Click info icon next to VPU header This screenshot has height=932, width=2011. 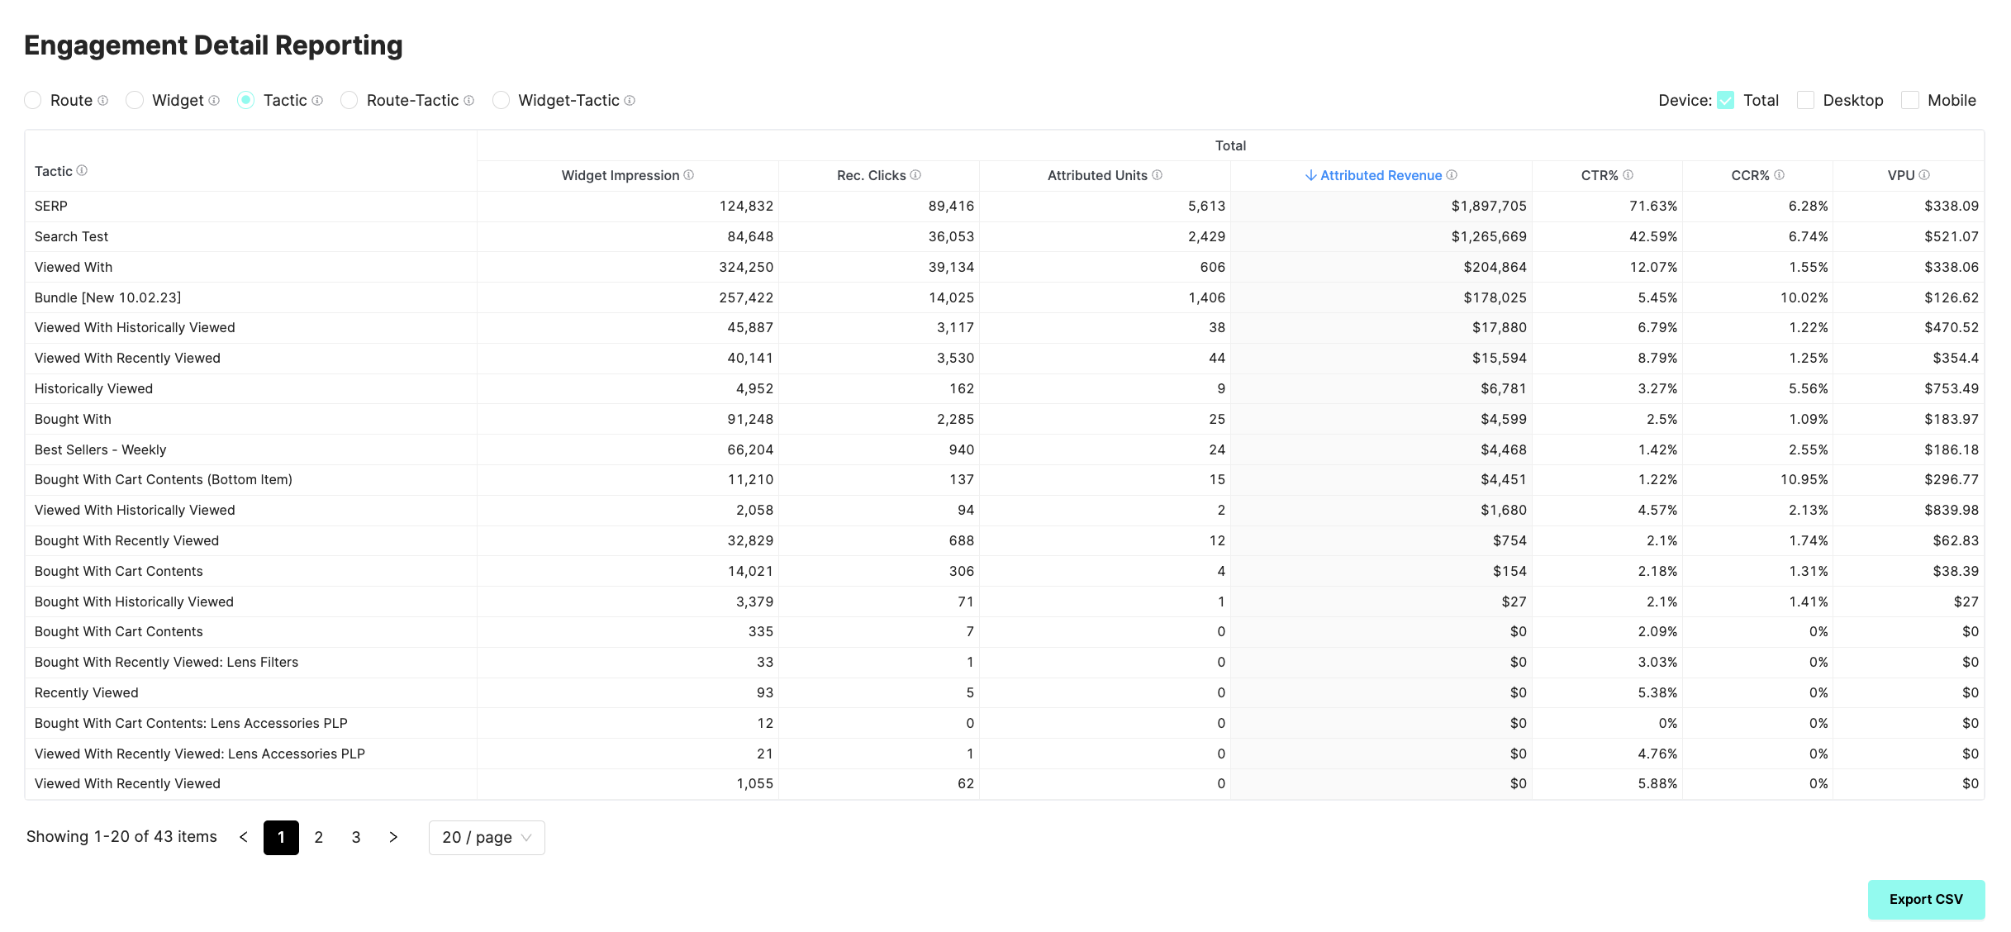(x=1924, y=175)
